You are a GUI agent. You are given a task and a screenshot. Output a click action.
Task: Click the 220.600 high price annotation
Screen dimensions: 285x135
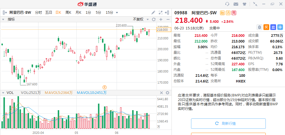[x=121, y=26]
